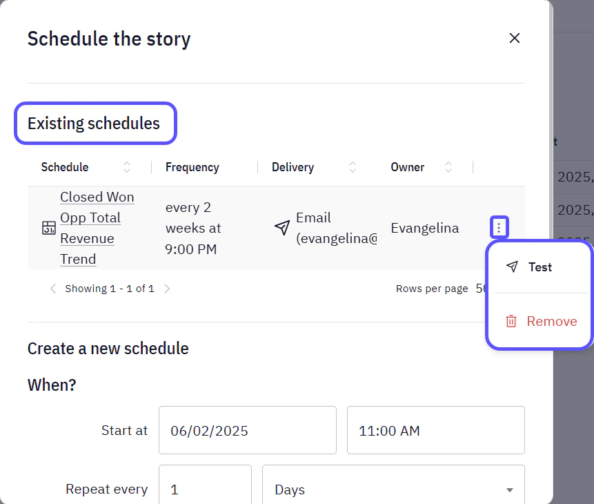This screenshot has width=594, height=504.
Task: Select Remove from the schedule context menu
Action: coord(552,321)
